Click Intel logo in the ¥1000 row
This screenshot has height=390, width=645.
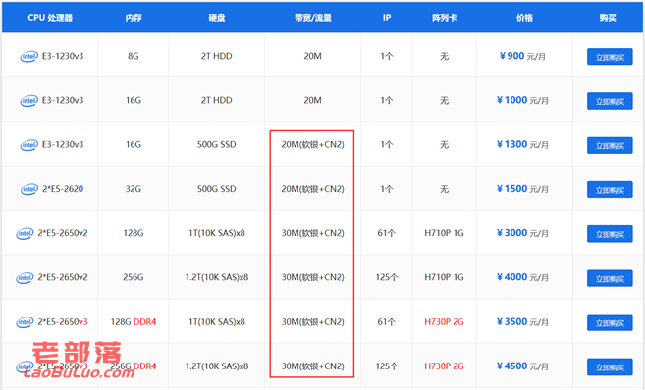[x=29, y=101]
